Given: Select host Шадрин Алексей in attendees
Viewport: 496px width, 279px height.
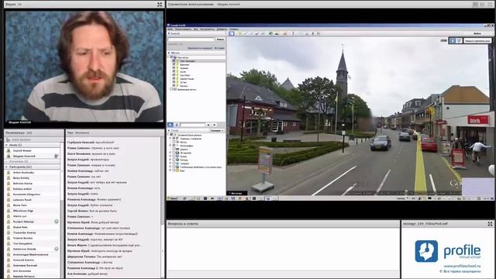Looking at the screenshot, I should [24, 156].
